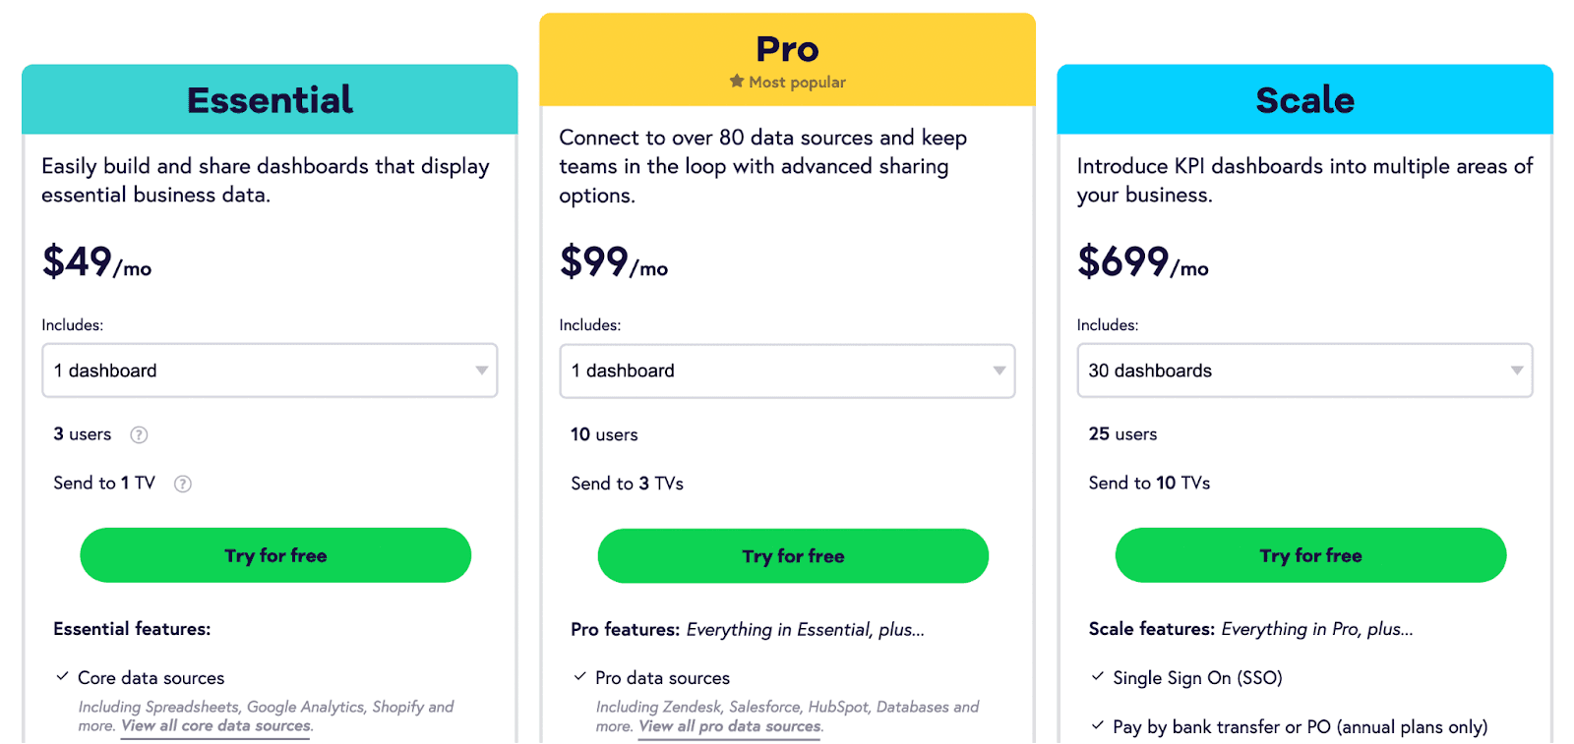Click the $699/mo Scale price
Screen dimensions: 1574x744
[1143, 262]
